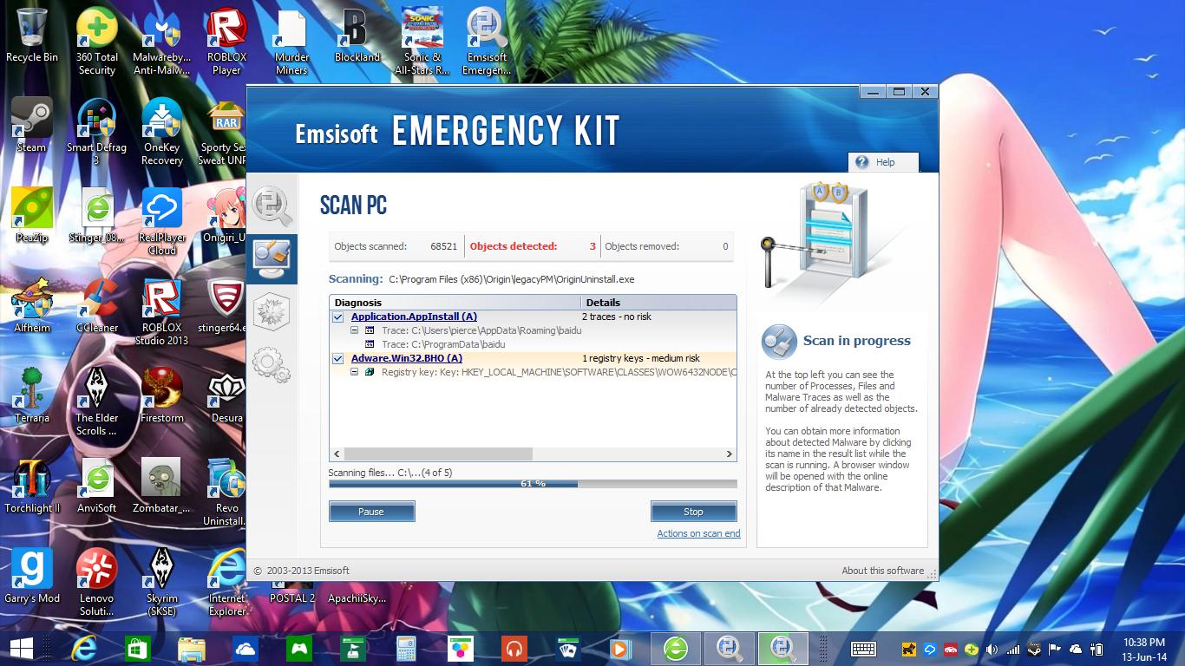Select the Trace C:\ProgramData\baidu row
The image size is (1185, 666).
(x=443, y=344)
